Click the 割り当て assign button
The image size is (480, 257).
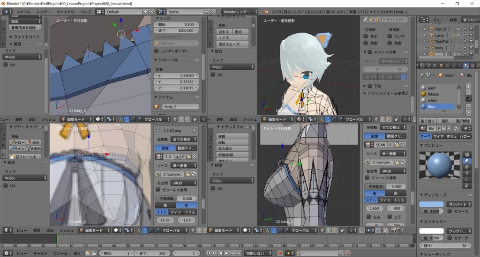tap(427, 121)
